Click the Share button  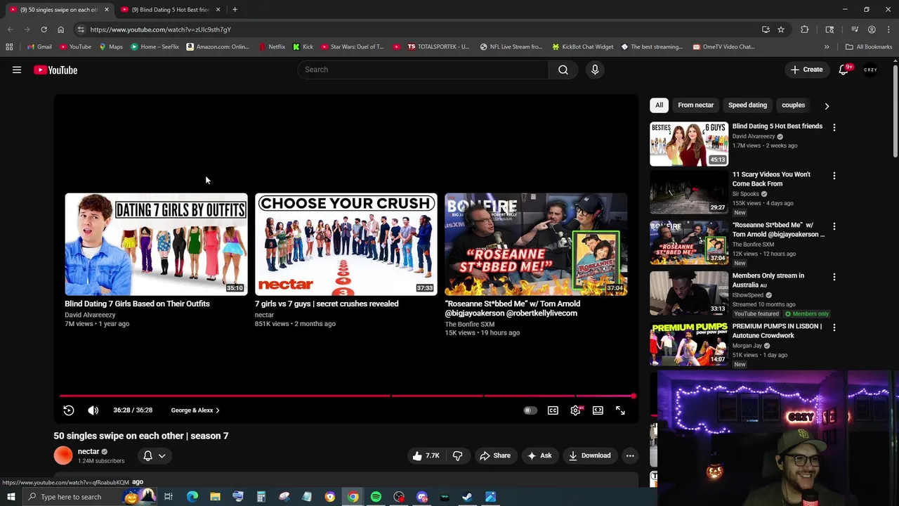(x=495, y=455)
